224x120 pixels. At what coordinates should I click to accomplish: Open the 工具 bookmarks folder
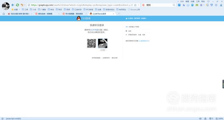25,10
